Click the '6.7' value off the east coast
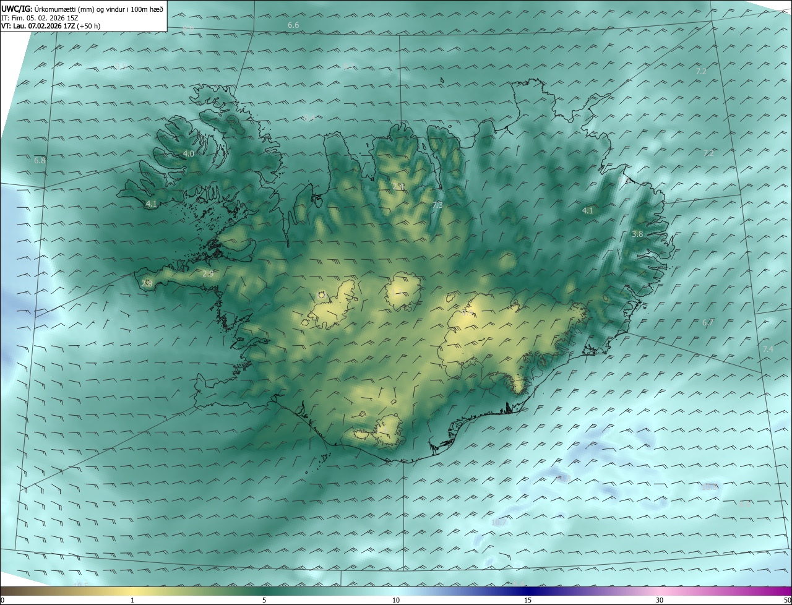Viewport: 792px width, 605px height. click(x=708, y=323)
